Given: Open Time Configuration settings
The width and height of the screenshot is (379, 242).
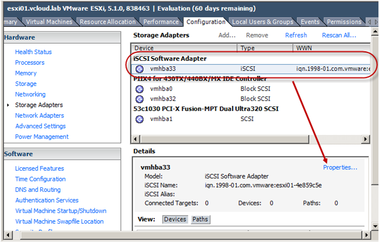Looking at the screenshot, I should [x=40, y=179].
